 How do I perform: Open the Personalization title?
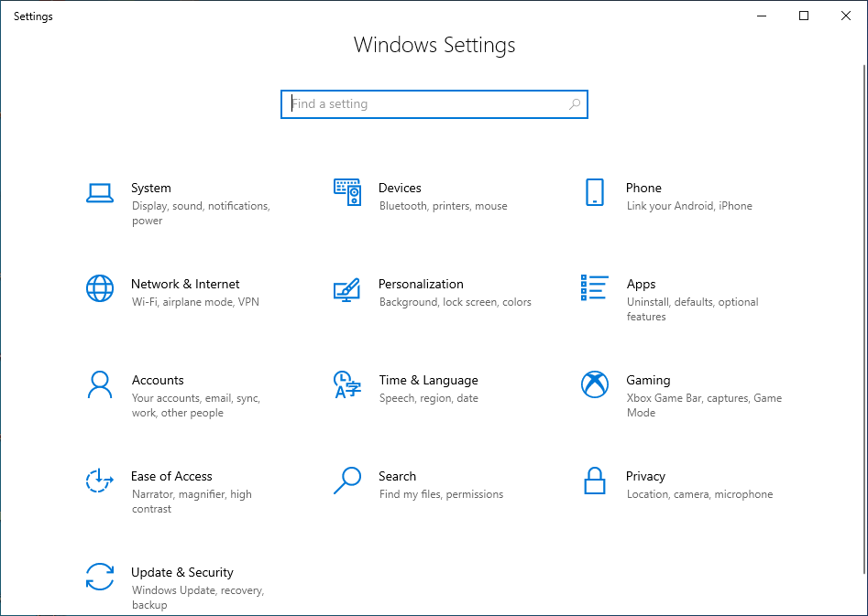coord(421,285)
